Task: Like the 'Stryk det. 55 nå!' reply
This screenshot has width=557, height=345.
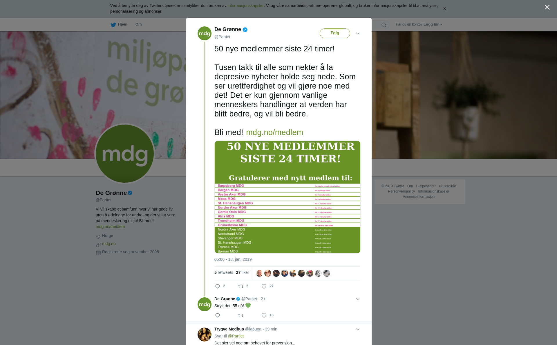Action: click(x=264, y=315)
